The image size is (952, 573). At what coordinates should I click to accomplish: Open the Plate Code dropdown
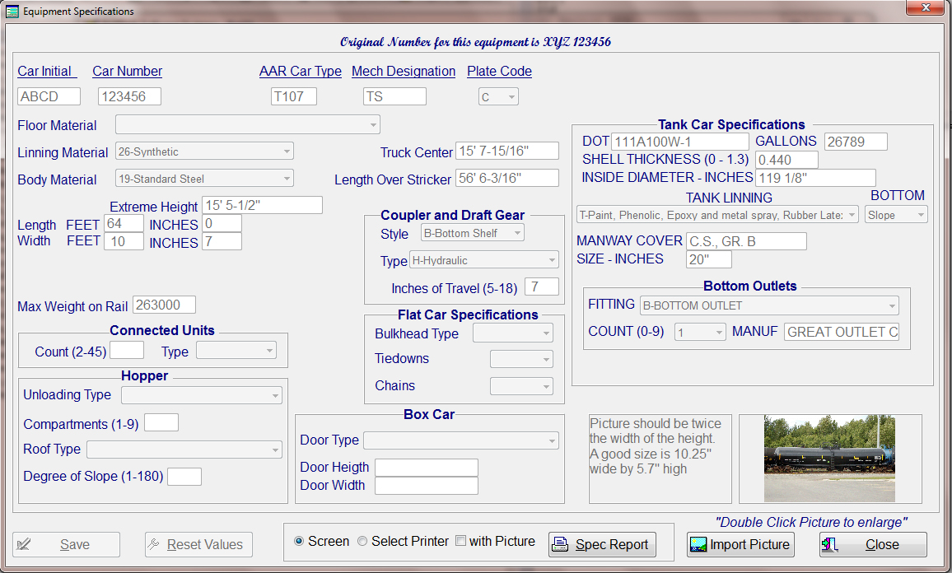pos(498,96)
